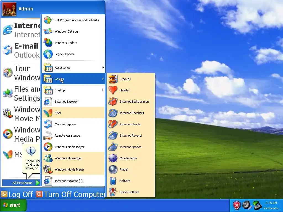The width and height of the screenshot is (283, 212).
Task: Open the FreeCell game icon
Action: point(113,79)
